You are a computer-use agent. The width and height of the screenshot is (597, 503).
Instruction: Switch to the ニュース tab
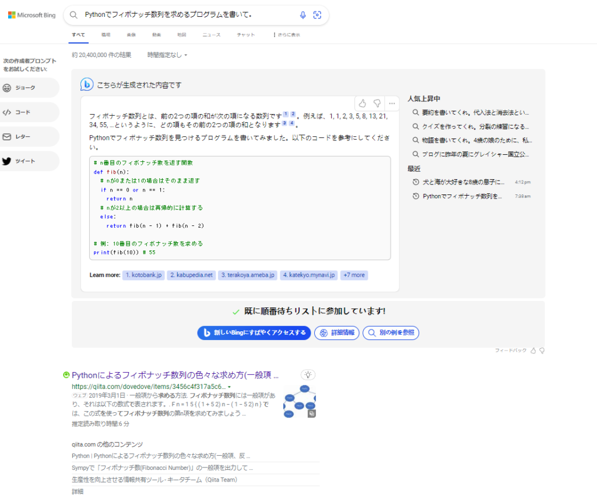click(x=211, y=35)
